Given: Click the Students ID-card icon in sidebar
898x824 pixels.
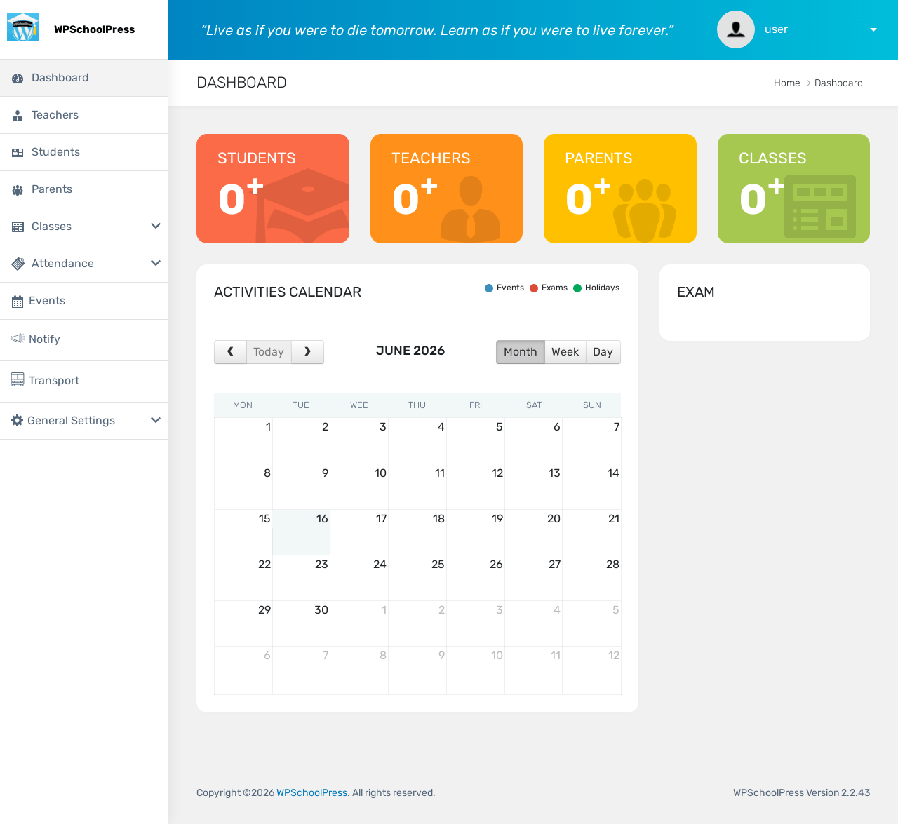Looking at the screenshot, I should tap(18, 152).
